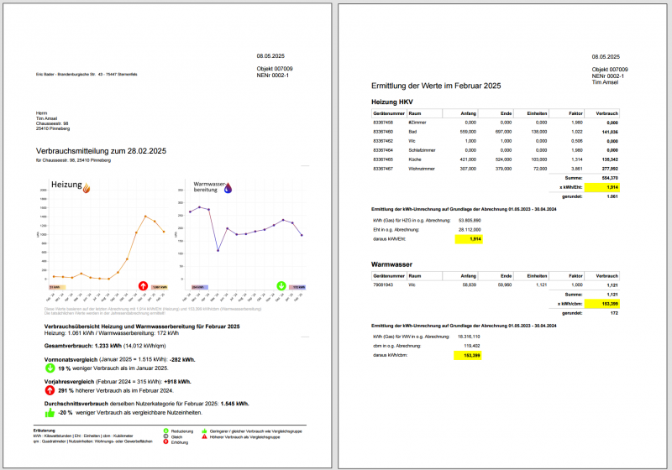Click device number 79081943 in Warmwasser table
The height and width of the screenshot is (470, 672).
[x=383, y=285]
